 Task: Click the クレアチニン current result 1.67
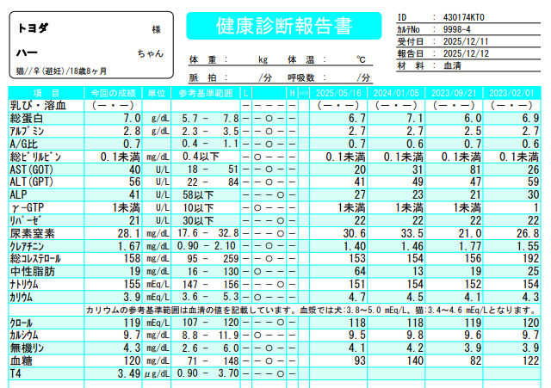(x=128, y=246)
